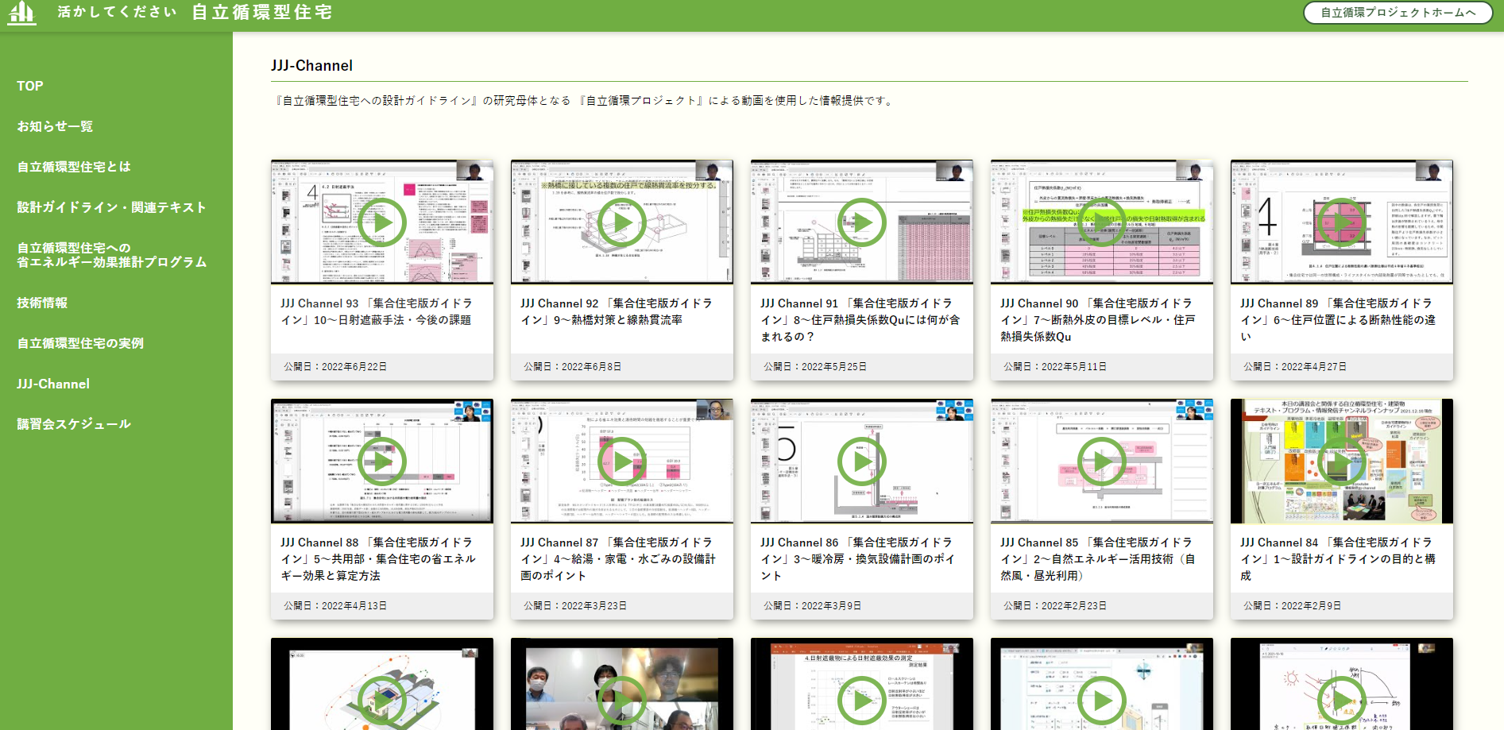Select JJJ-Channel in the sidebar

click(x=53, y=384)
